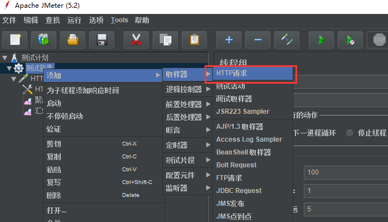Open the 运行 menu
The image size is (388, 222).
coord(74,20)
